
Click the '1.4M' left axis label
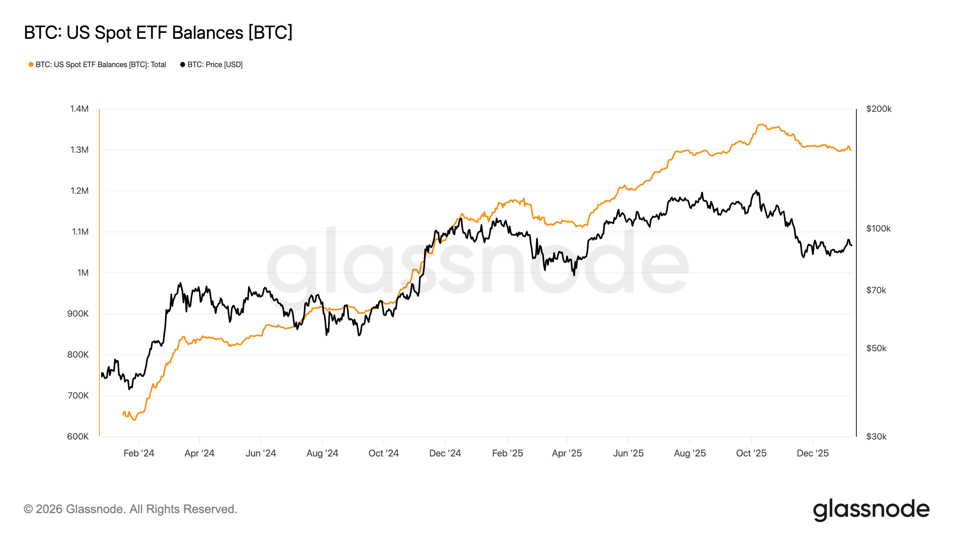pyautogui.click(x=79, y=109)
